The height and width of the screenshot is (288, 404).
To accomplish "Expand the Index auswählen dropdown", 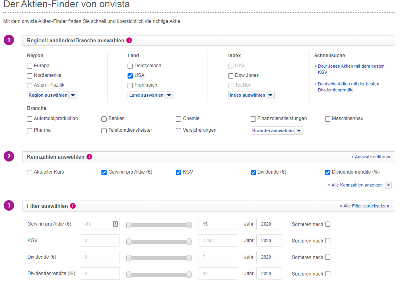I will pyautogui.click(x=251, y=95).
